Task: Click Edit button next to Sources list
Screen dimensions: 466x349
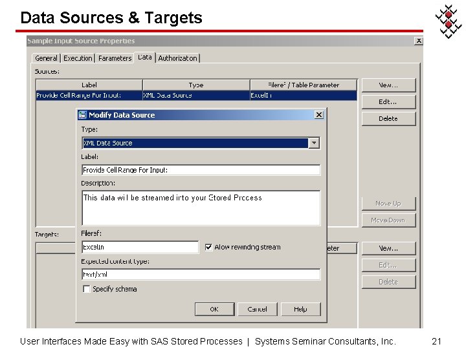Action: pyautogui.click(x=388, y=102)
